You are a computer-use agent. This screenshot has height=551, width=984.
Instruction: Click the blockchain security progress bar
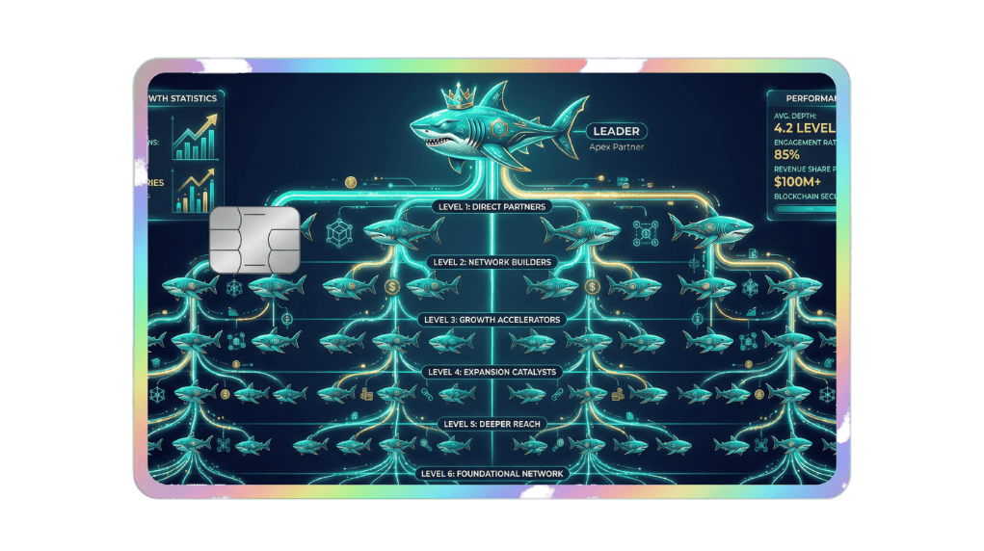point(806,210)
